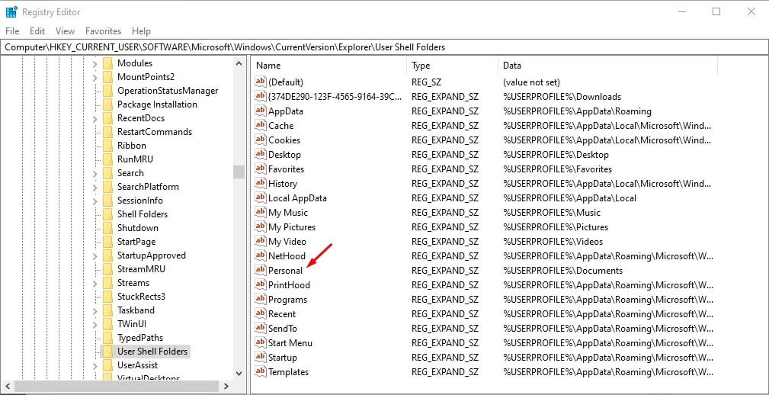Click the tree pane horizontal scroll right arrow
This screenshot has width=769, height=395.
click(x=226, y=386)
